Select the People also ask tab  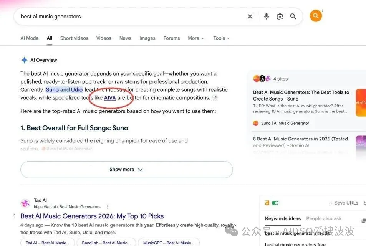pos(324,218)
